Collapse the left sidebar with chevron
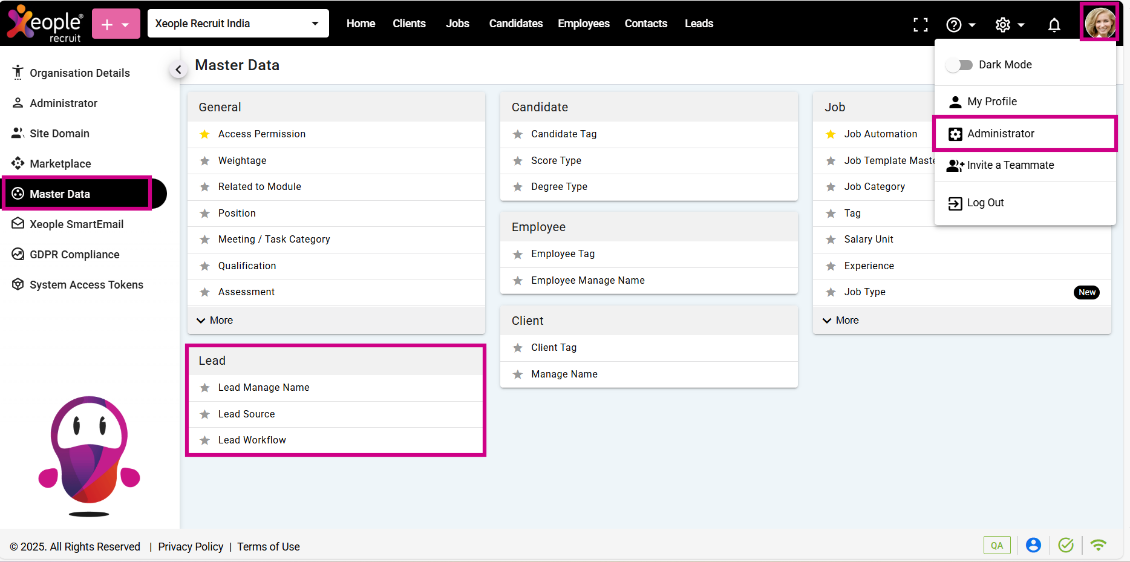Viewport: 1130px width, 562px height. click(x=178, y=70)
